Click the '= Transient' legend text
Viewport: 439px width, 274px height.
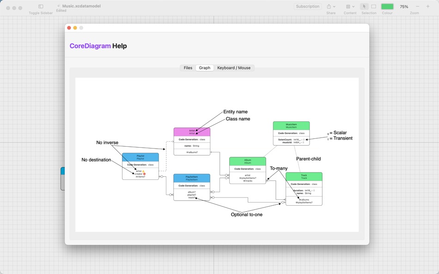pyautogui.click(x=341, y=138)
